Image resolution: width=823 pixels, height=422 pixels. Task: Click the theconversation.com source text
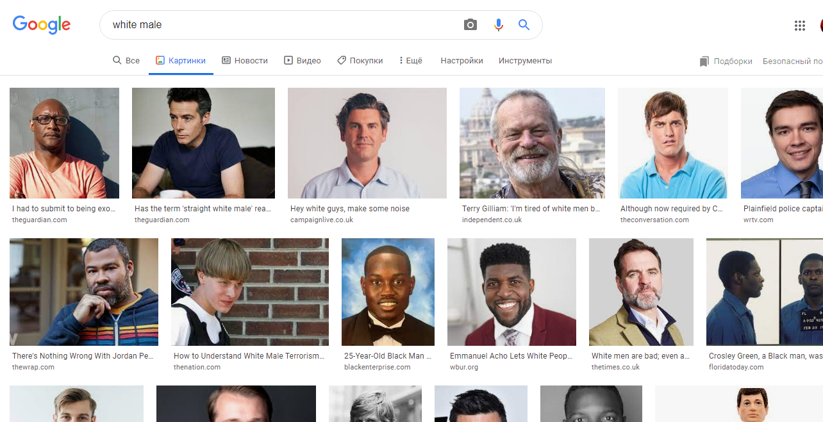click(654, 220)
